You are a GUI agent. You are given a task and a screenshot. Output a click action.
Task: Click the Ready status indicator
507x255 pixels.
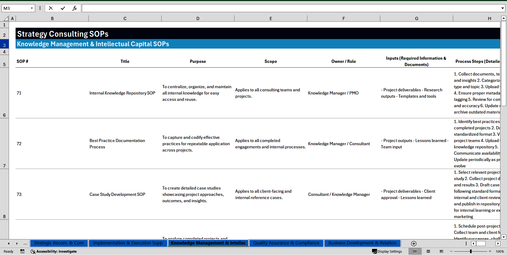pos(8,251)
